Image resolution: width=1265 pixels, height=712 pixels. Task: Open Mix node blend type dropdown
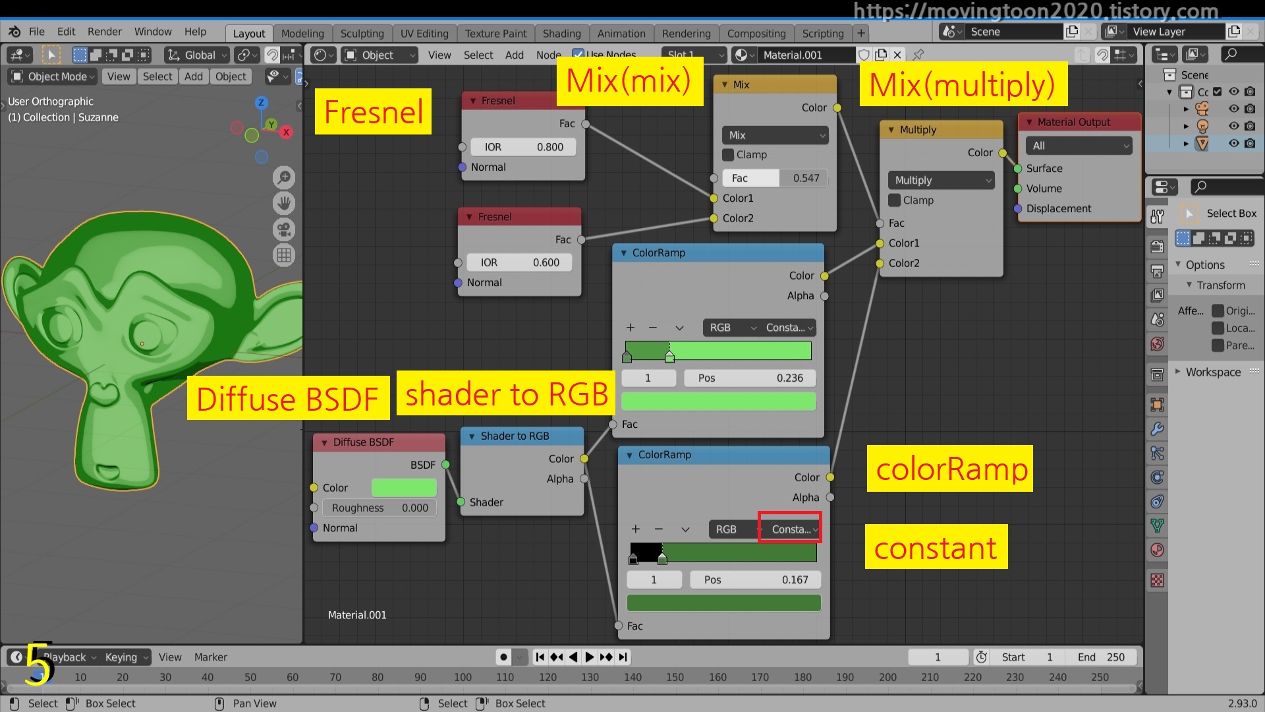coord(775,135)
